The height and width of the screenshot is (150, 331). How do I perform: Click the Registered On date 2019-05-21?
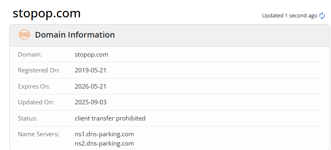click(90, 70)
